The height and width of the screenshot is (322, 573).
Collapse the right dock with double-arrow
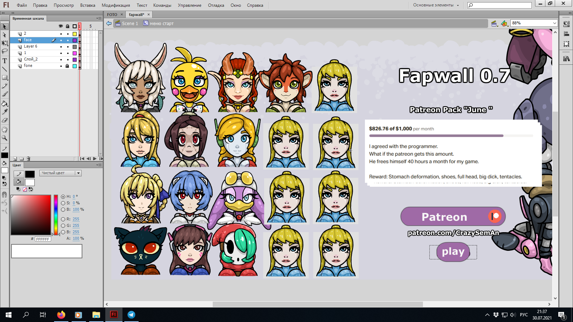coord(570,13)
